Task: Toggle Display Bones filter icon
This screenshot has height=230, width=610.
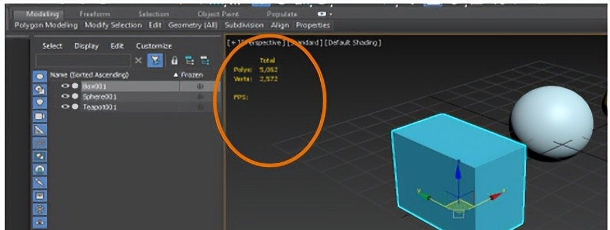Action: click(40, 183)
